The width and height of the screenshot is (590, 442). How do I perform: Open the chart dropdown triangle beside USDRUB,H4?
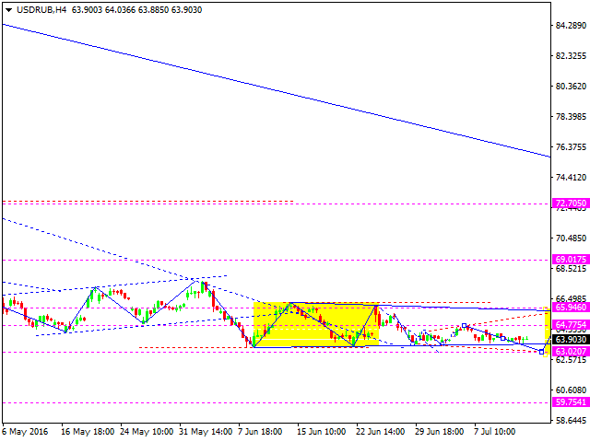coord(9,10)
